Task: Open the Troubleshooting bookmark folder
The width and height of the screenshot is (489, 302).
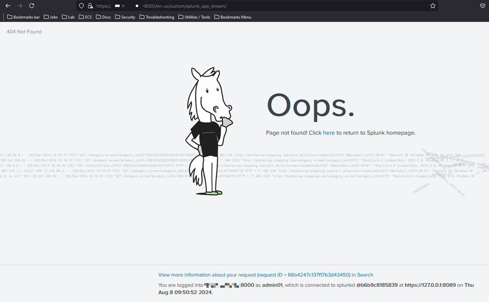Action: tap(157, 17)
